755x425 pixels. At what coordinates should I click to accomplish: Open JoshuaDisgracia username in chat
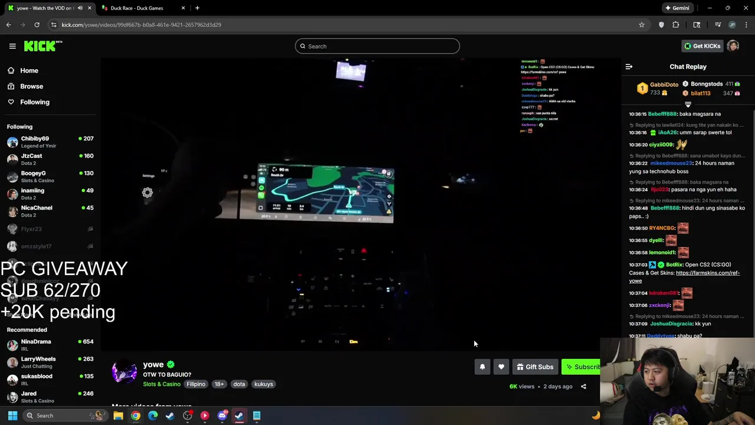(670, 323)
